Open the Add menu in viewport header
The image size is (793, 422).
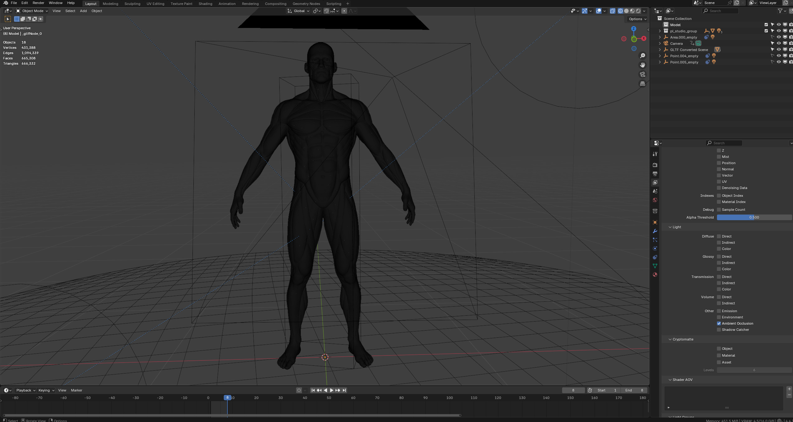(83, 11)
